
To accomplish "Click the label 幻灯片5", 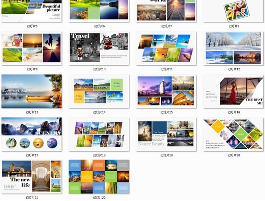I will point(32,26).
